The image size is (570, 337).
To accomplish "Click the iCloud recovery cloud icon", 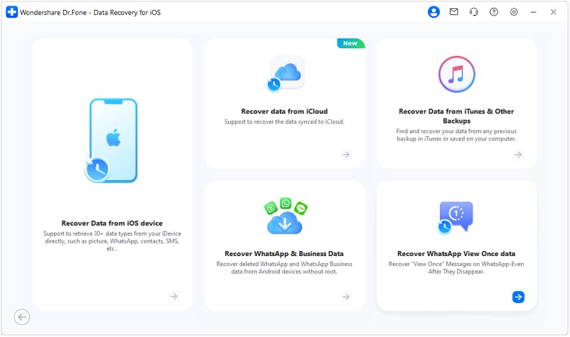I will pos(286,73).
